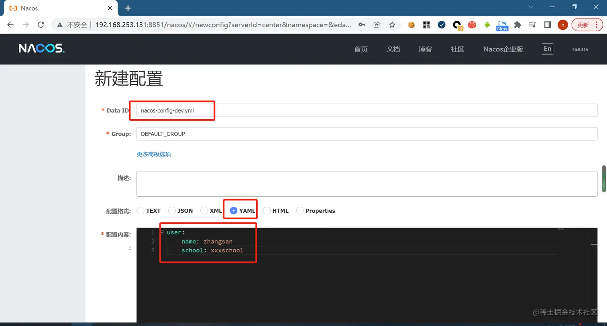The width and height of the screenshot is (607, 326).
Task: Click the "name: zhangsan" line
Action: [x=207, y=241]
